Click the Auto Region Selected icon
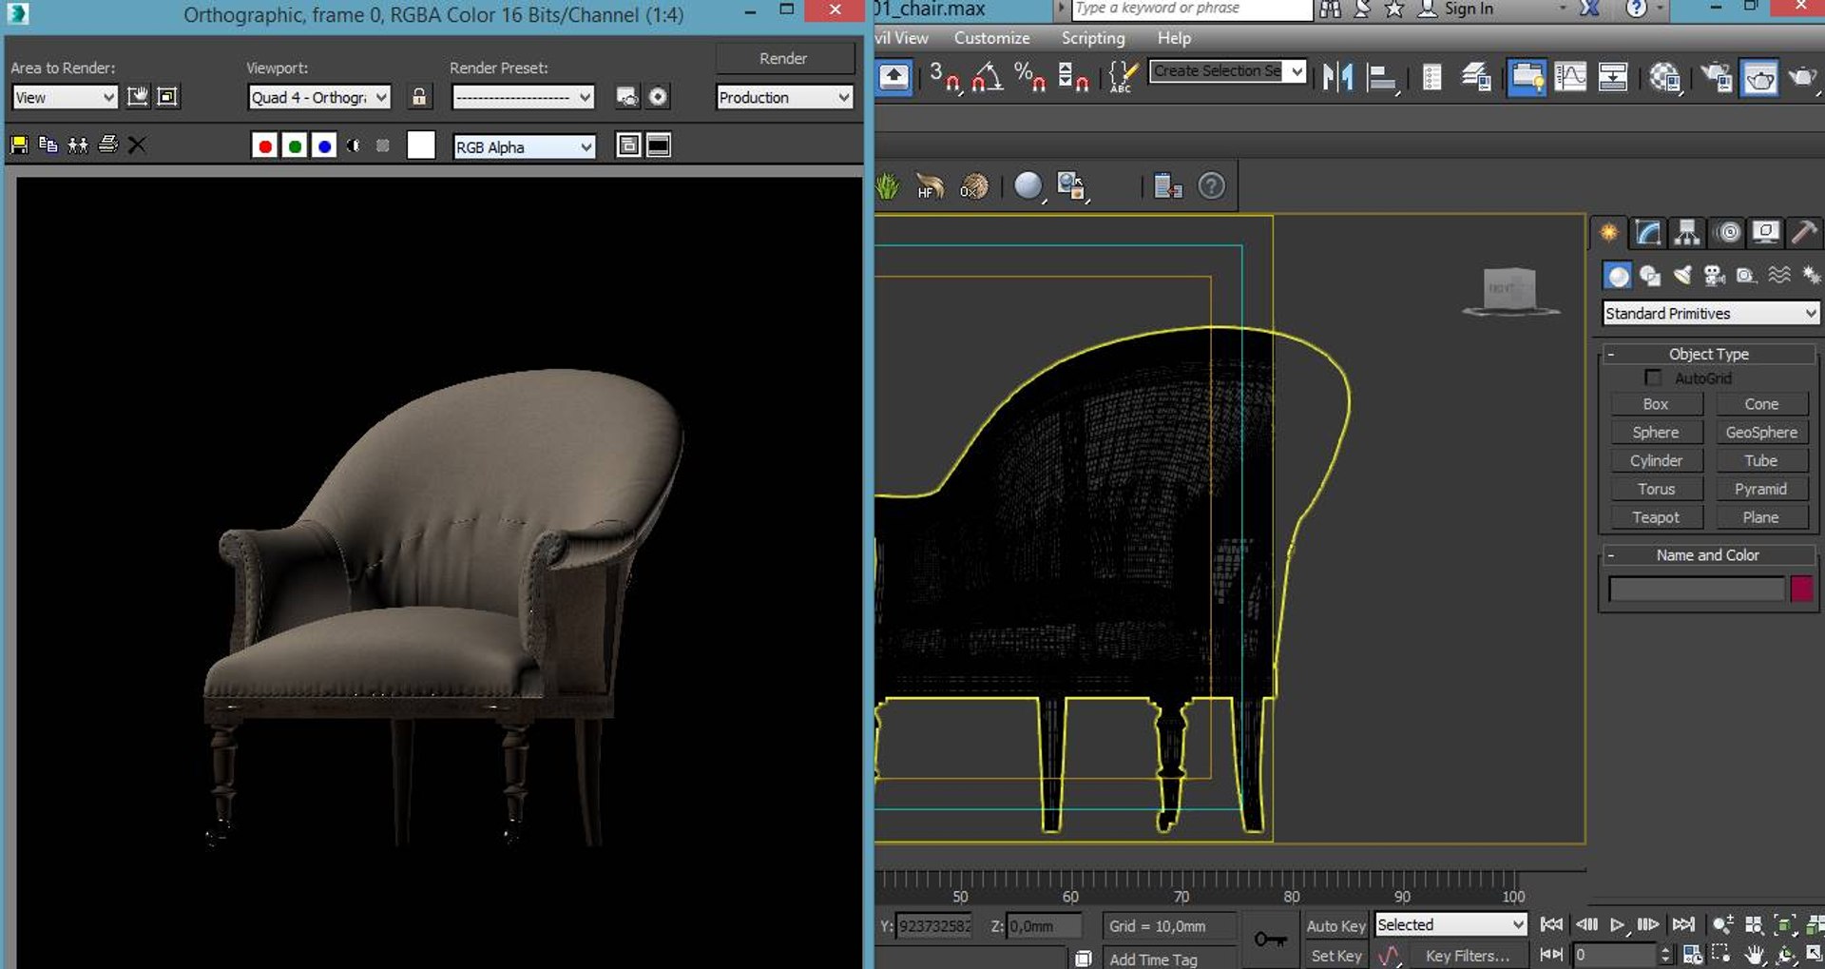 tap(167, 96)
